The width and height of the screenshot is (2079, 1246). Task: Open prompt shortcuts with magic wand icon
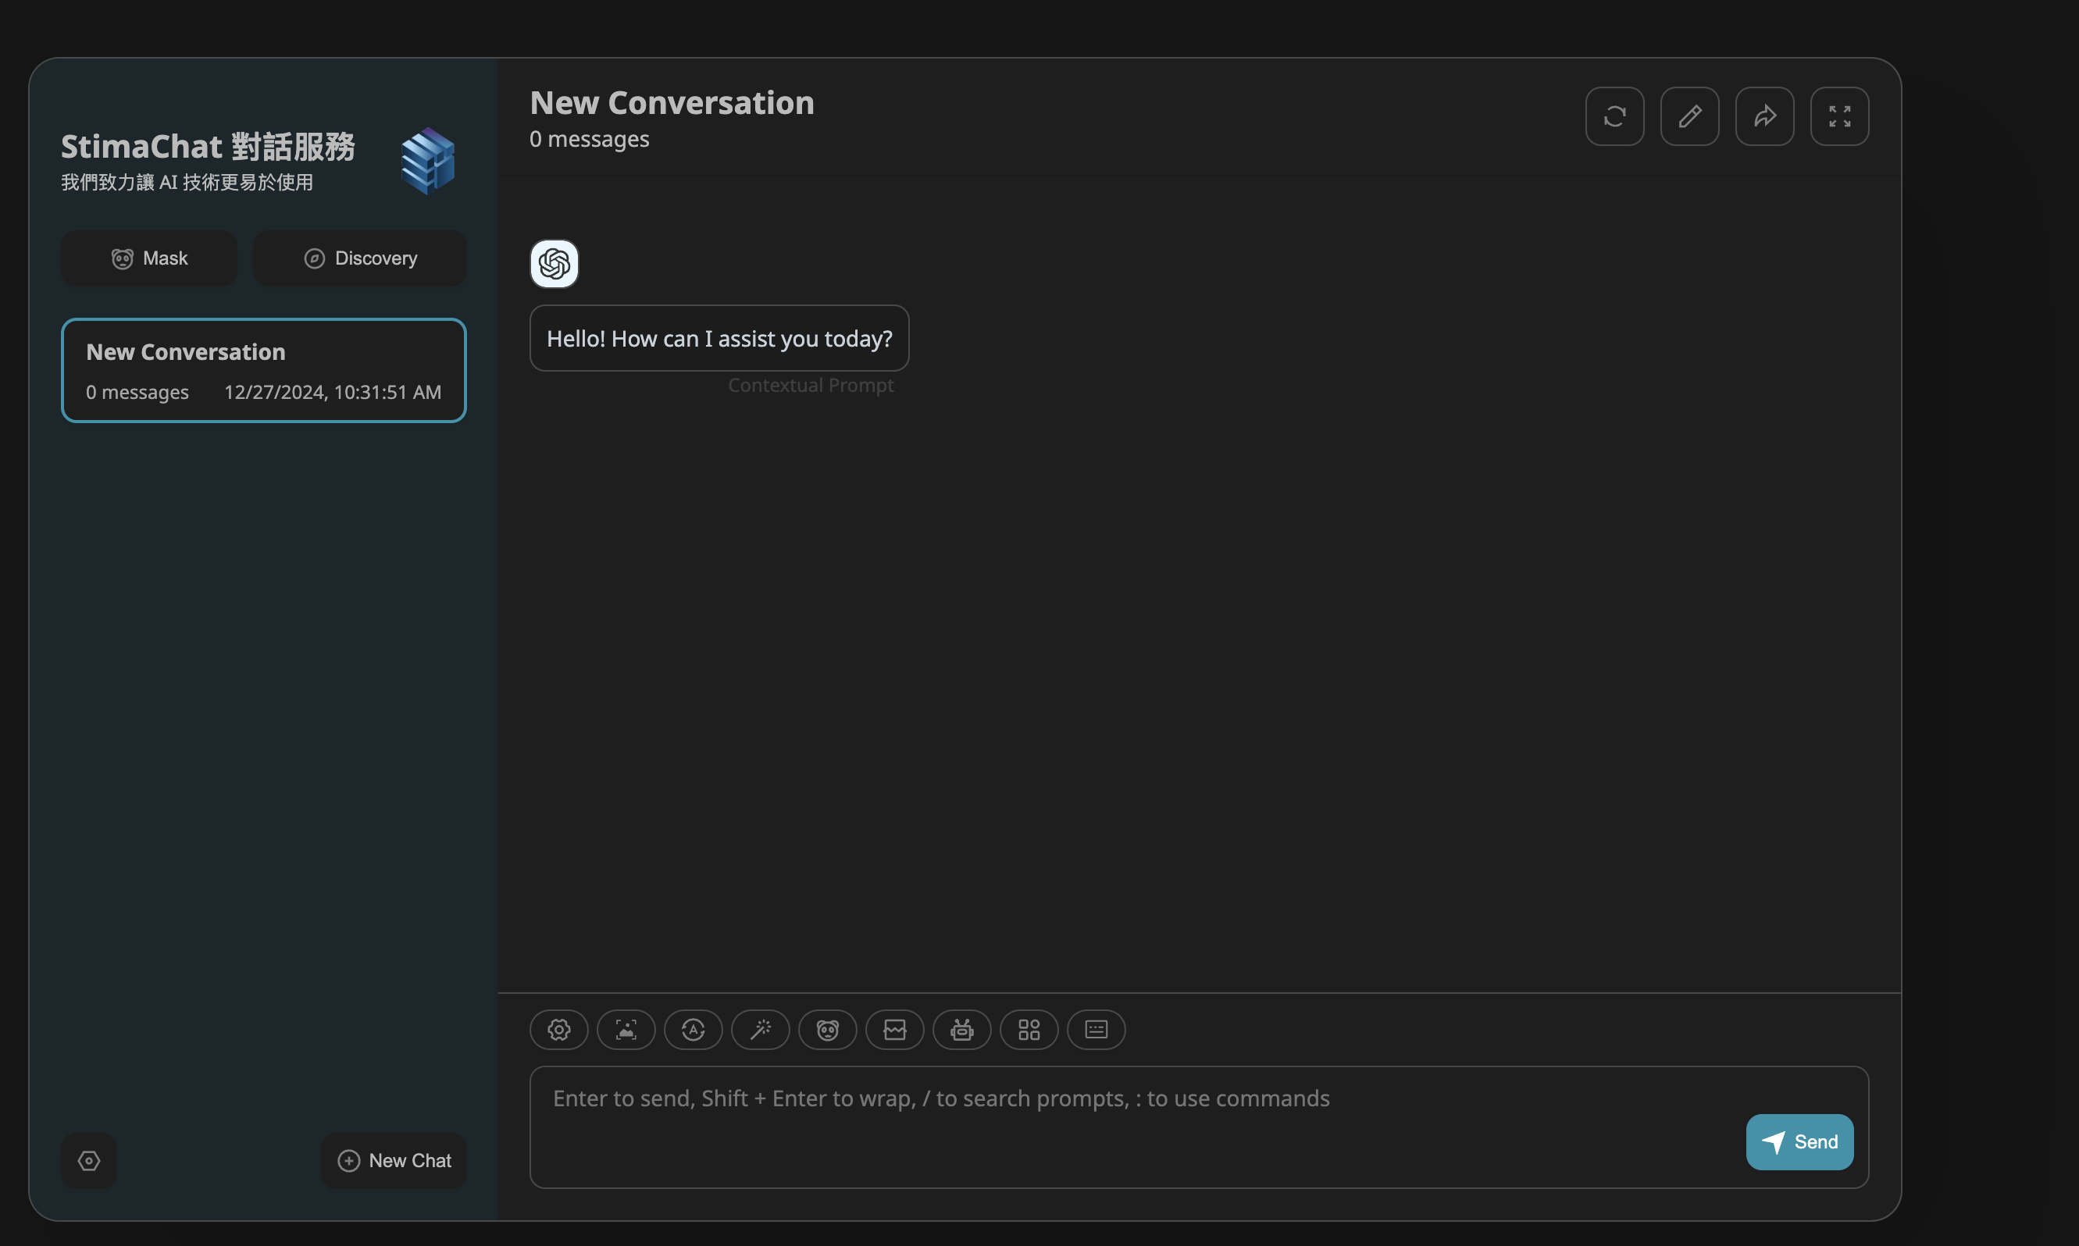tap(761, 1030)
